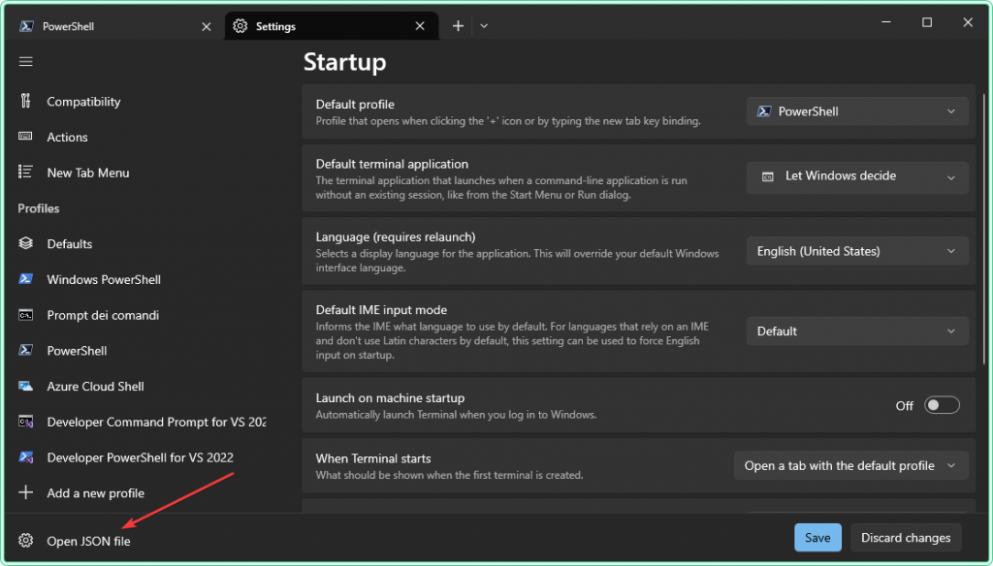Discard changes to settings

click(x=905, y=537)
